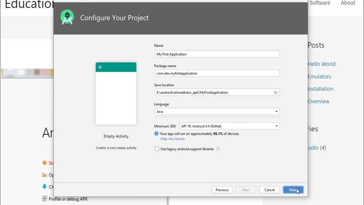This screenshot has width=364, height=205.
Task: Click the Name field with My First Application
Action: 217,54
